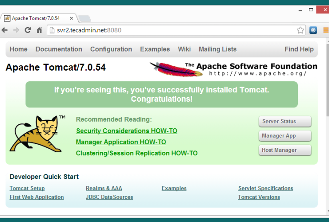Launch the Manager App button
Image resolution: width=329 pixels, height=222 pixels.
pos(285,136)
